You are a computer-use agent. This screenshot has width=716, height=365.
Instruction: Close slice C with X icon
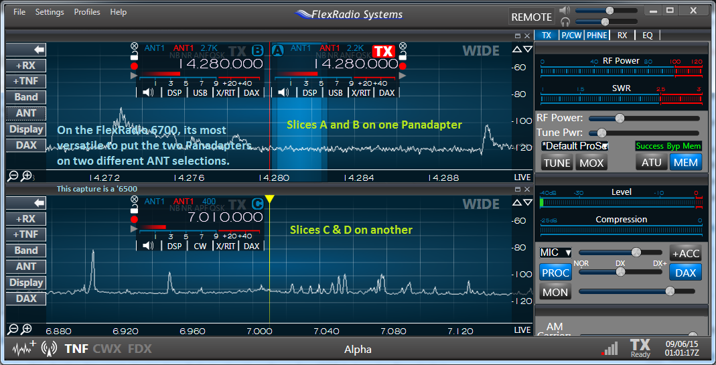(134, 199)
